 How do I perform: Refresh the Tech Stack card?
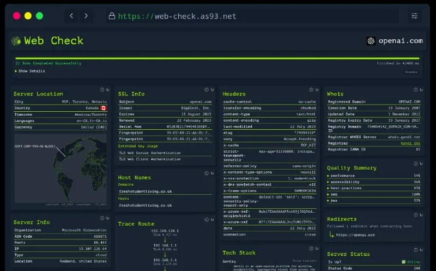click(x=317, y=249)
